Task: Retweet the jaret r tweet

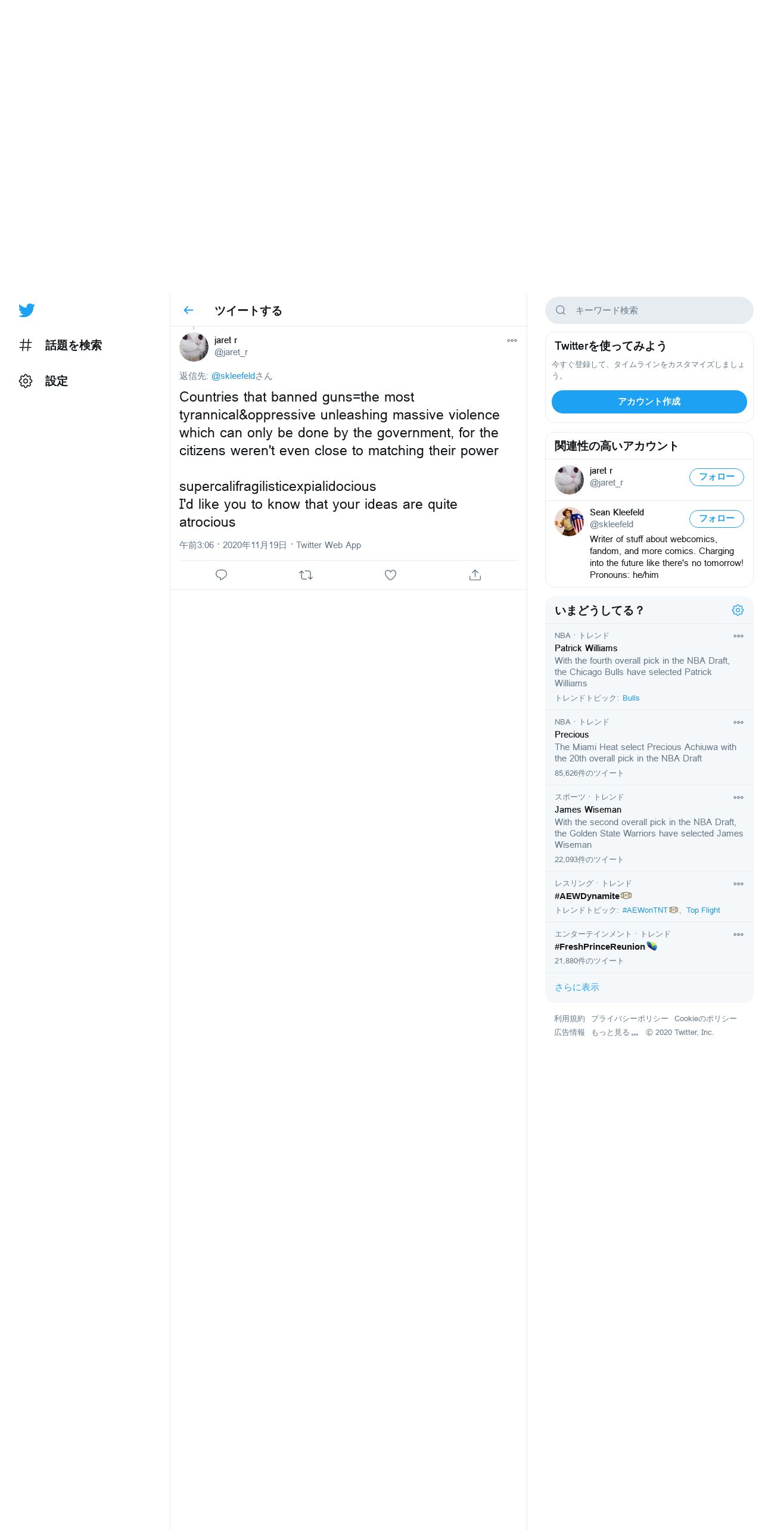Action: point(306,575)
